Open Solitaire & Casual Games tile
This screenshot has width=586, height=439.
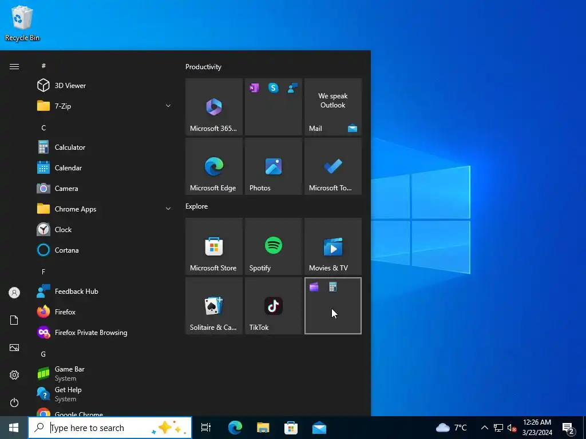click(x=214, y=306)
